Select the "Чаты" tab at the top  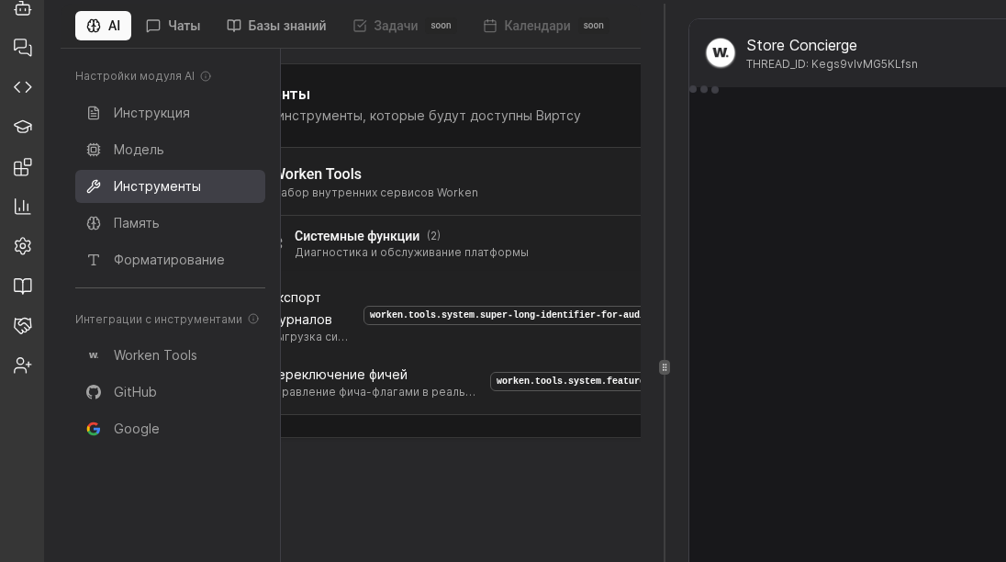173,26
